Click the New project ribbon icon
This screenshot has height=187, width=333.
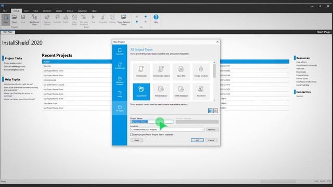coord(6,19)
